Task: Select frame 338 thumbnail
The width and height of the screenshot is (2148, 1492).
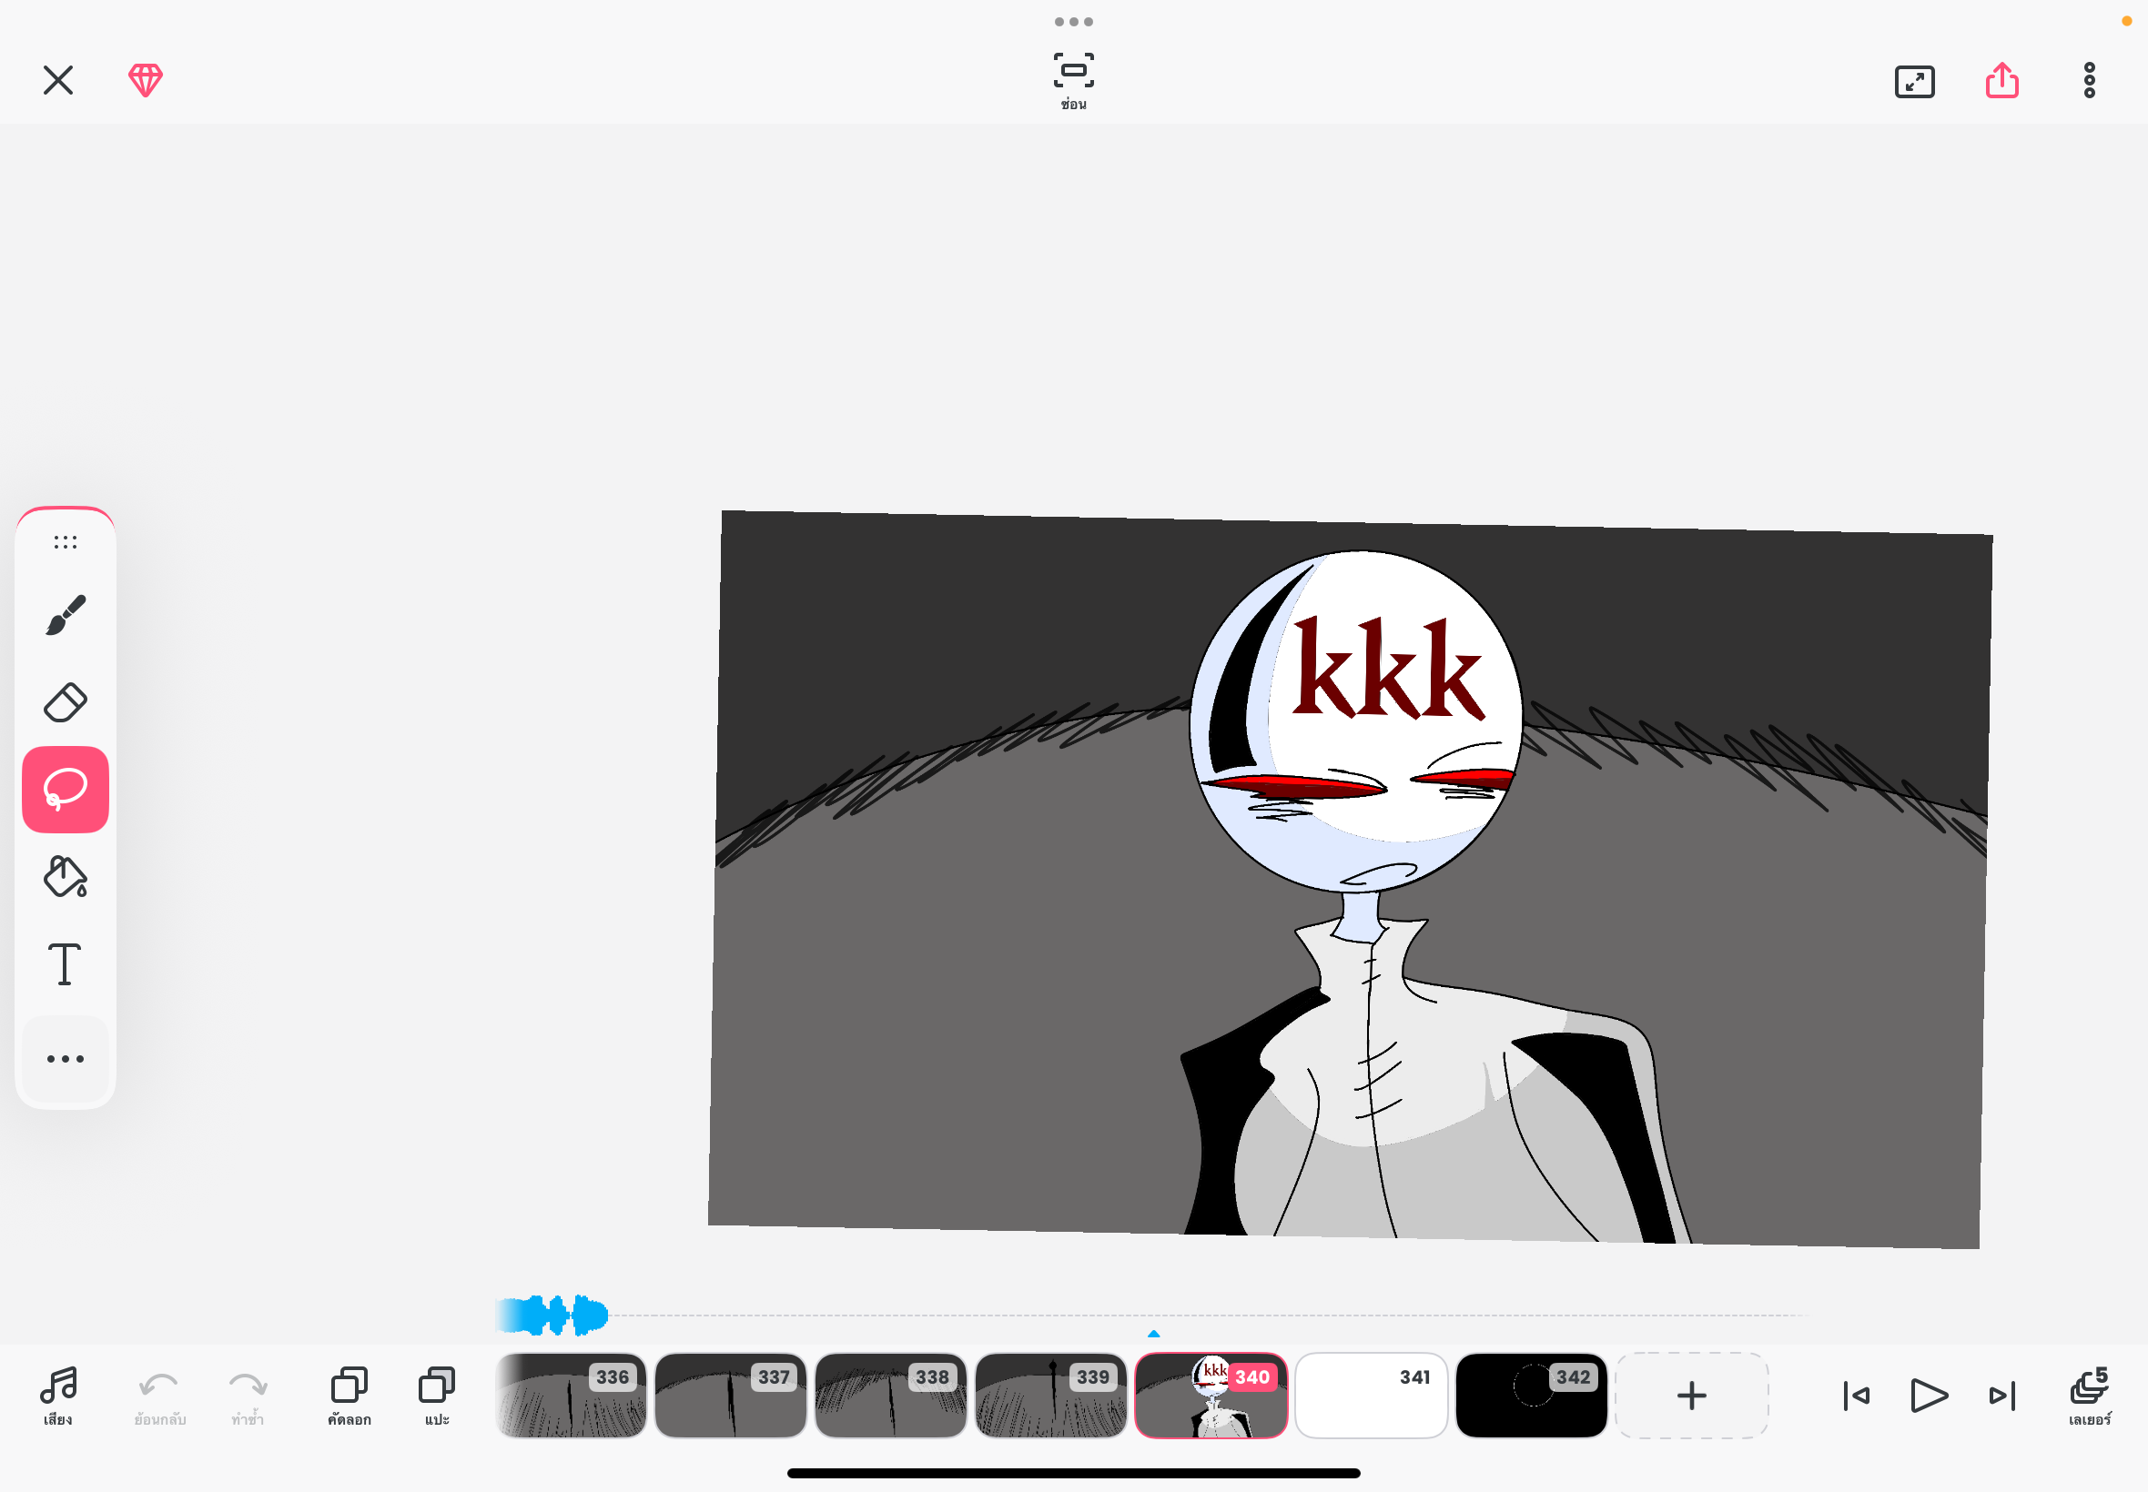Action: (890, 1396)
